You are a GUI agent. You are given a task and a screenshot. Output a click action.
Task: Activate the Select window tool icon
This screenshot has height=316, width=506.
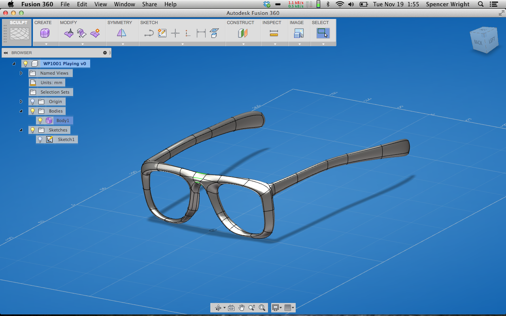click(323, 33)
